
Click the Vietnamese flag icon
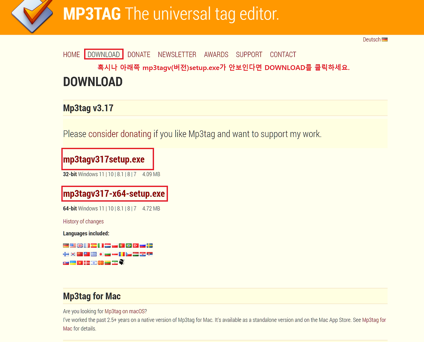pos(80,263)
